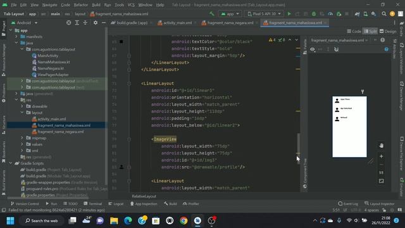Open Project panel gear options
The width and height of the screenshot is (405, 228).
[96, 23]
